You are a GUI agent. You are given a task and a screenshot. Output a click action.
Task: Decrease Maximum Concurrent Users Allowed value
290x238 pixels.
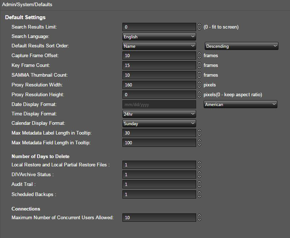[x=199, y=220]
